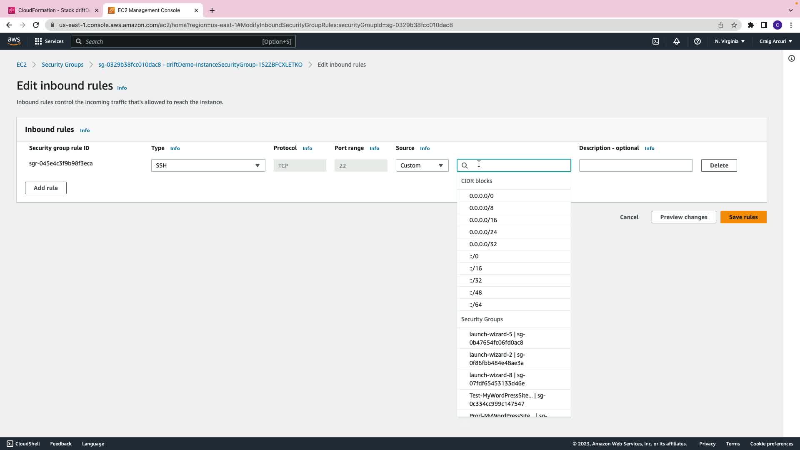The image size is (800, 450).
Task: Click the Description optional input field
Action: coord(636,165)
